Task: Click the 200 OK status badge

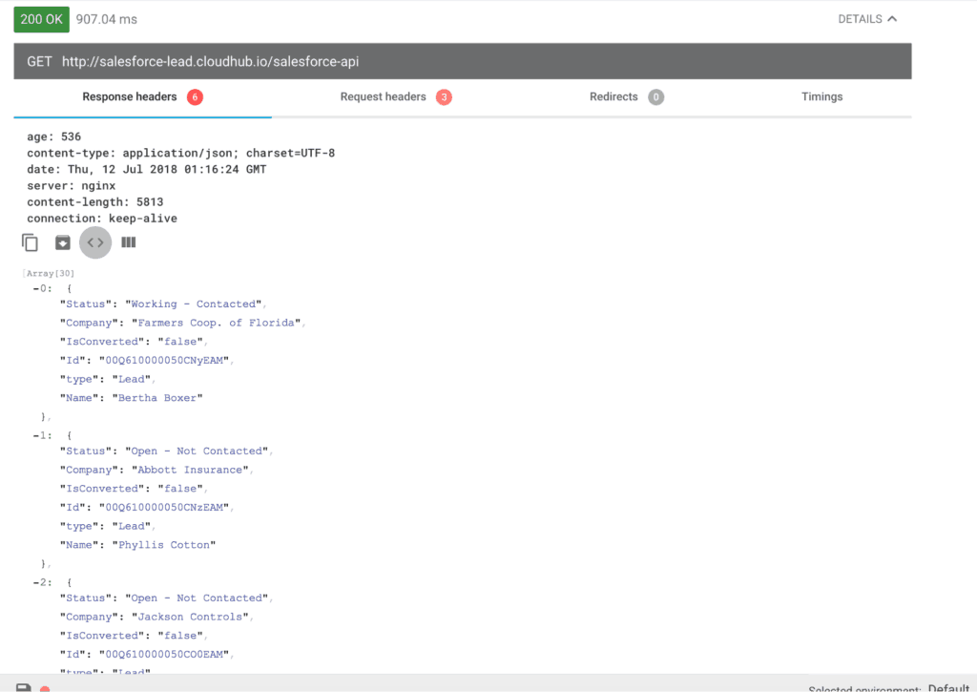Action: [41, 18]
